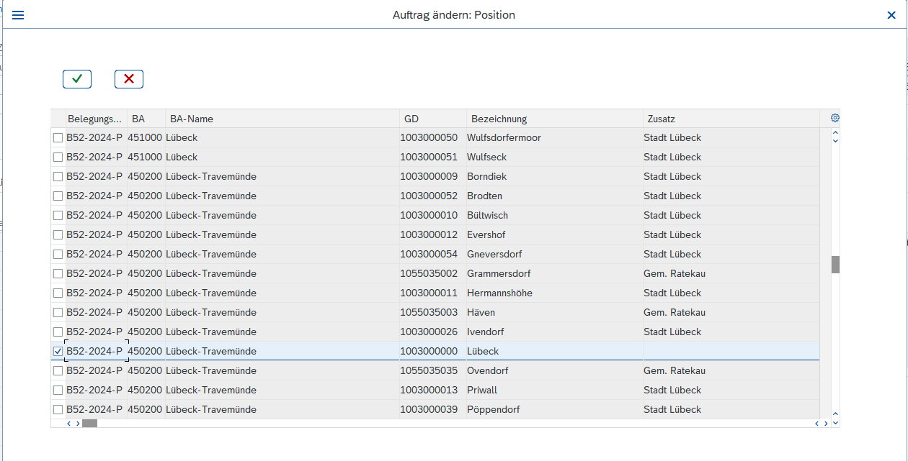Open the hamburger menu icon
Viewport: 908px width, 461px height.
[x=18, y=15]
